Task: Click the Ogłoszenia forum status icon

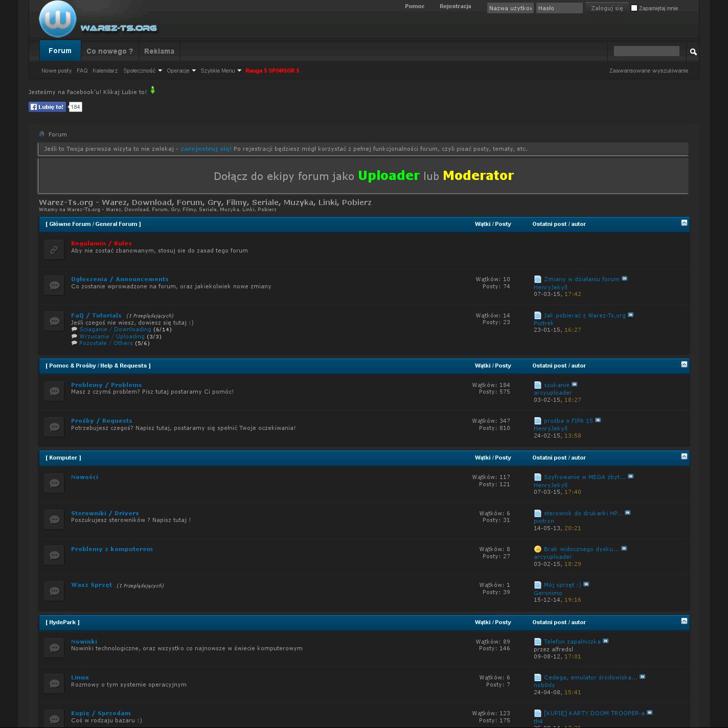Action: coord(54,286)
